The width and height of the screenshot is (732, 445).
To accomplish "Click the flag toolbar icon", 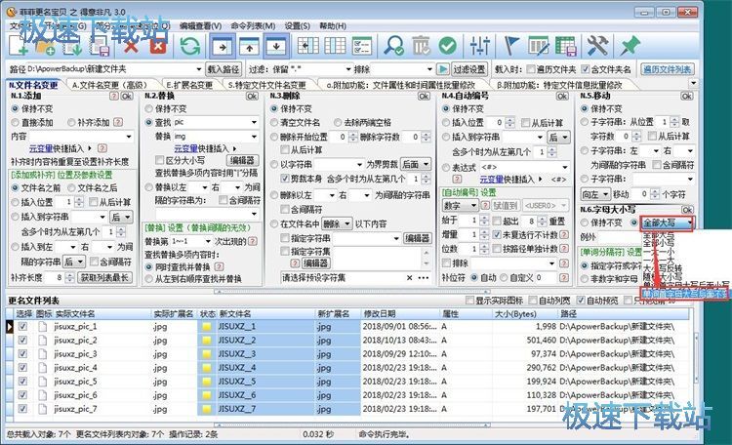I will (x=511, y=46).
